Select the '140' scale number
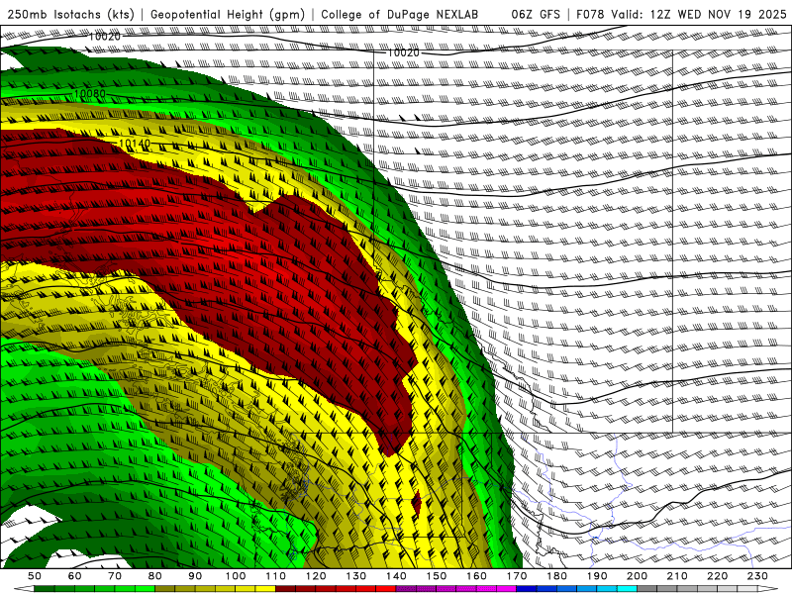Viewport: 792px width, 594px height. click(396, 576)
